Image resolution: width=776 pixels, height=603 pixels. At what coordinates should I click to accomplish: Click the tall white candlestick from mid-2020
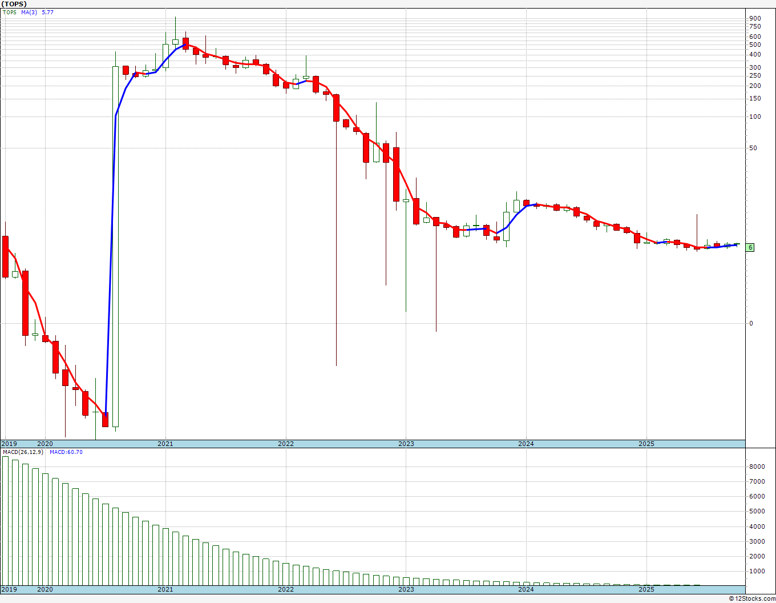(x=115, y=247)
